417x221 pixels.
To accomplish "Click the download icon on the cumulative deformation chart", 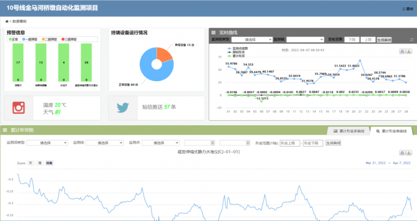I will coord(409,152).
